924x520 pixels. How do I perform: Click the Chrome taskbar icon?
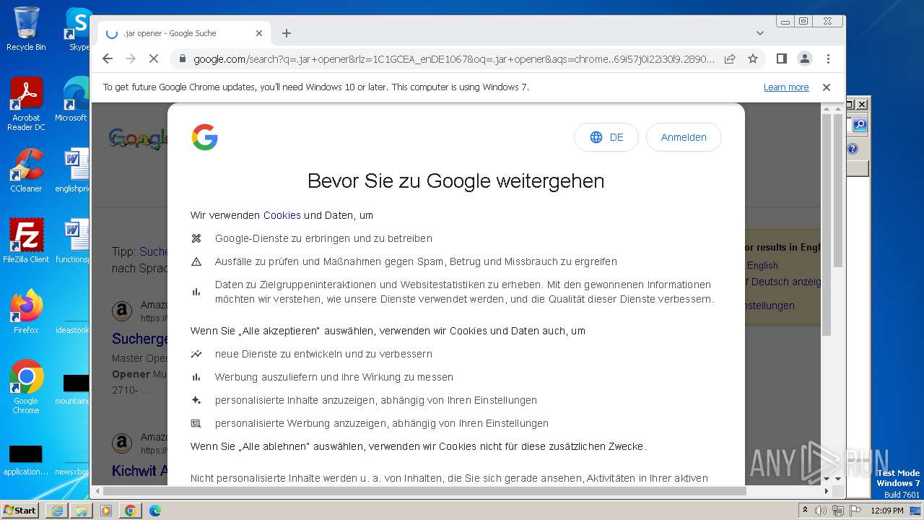point(131,511)
